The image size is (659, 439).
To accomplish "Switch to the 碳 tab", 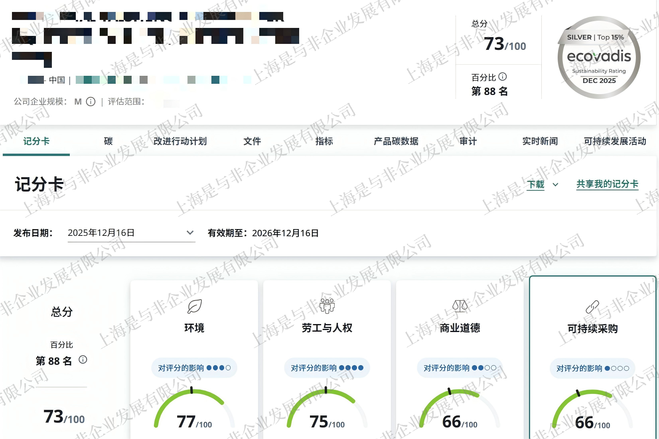I will 108,141.
